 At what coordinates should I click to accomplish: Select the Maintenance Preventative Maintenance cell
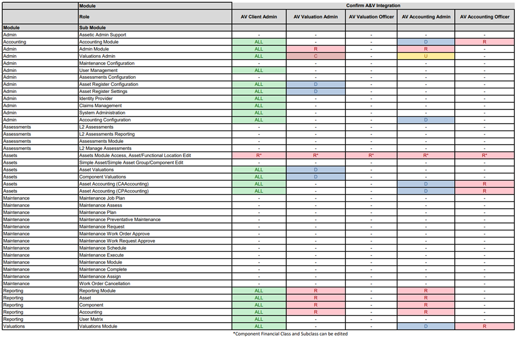[155, 219]
